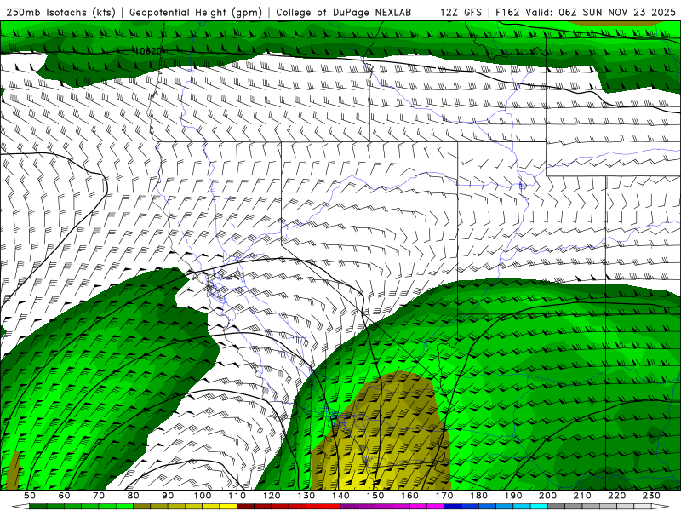This screenshot has width=681, height=511.
Task: Pick the cyan swatch ending at 200
Action: pyautogui.click(x=539, y=507)
